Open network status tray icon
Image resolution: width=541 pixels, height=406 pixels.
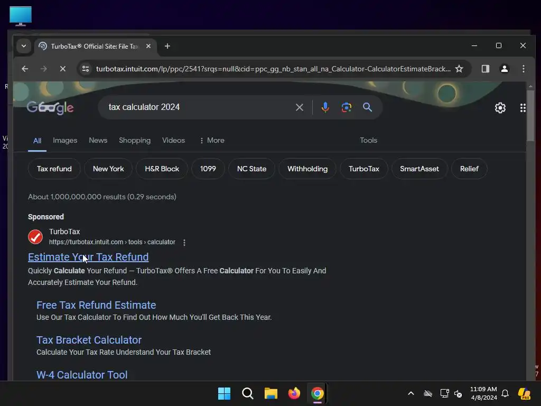(x=444, y=393)
